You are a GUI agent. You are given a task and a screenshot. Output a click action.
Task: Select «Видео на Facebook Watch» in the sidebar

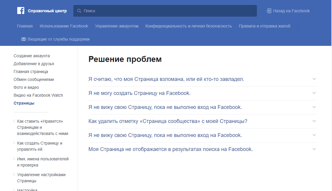pyautogui.click(x=38, y=95)
